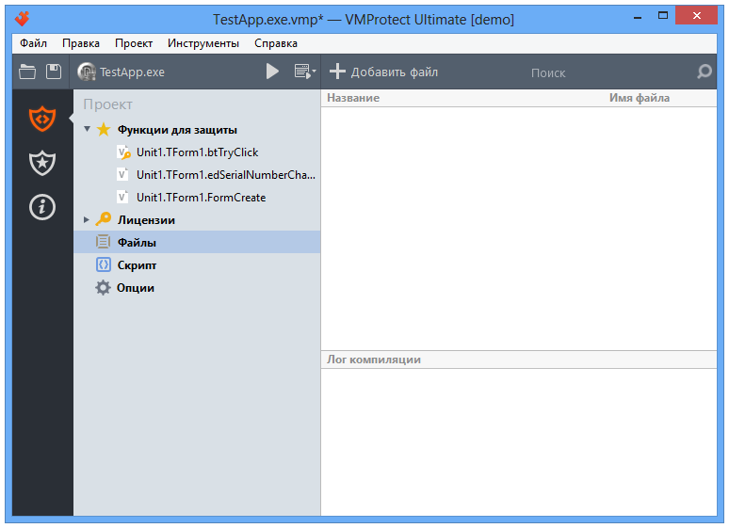Open project folder icon in toolbar
The image size is (729, 528).
(27, 72)
